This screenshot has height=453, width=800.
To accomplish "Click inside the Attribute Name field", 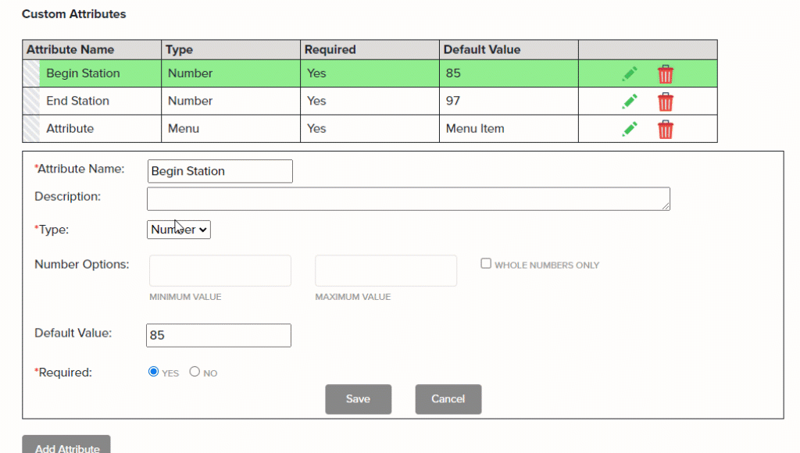I will (220, 170).
